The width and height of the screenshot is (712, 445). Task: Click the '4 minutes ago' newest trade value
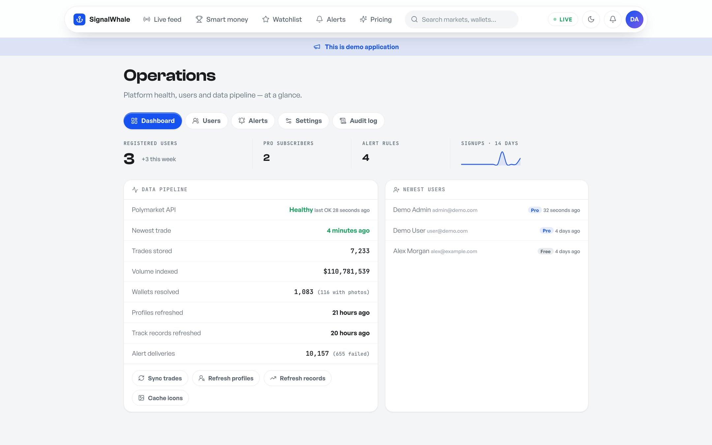[348, 231]
